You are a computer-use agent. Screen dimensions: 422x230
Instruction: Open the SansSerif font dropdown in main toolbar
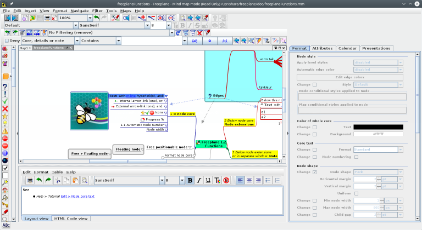pos(147,25)
